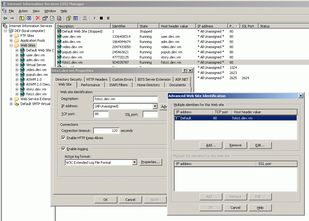Screen dimensions: 309x221
Task: Switch to the ISAPI Filters tab
Action: [119, 85]
